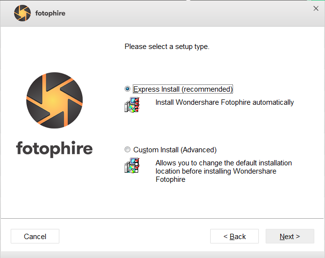This screenshot has width=325, height=258.
Task: Click 'Please select a setup type.' text
Action: pos(167,47)
